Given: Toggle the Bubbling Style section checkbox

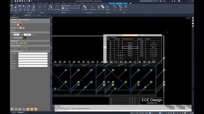Looking at the screenshot, I should [11, 32].
